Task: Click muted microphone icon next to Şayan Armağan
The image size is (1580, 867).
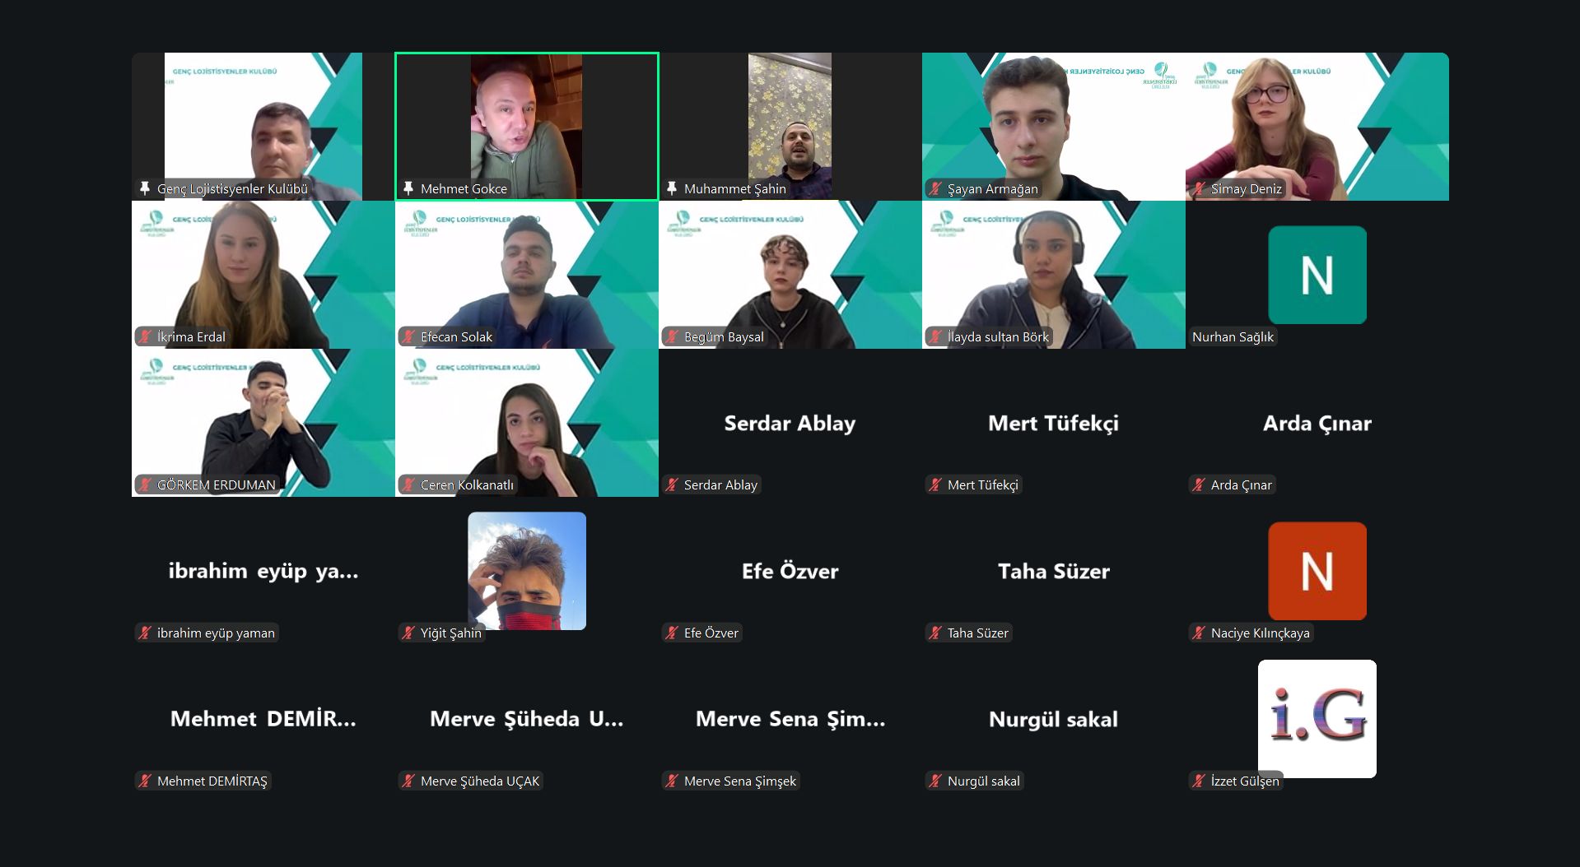Action: pyautogui.click(x=934, y=188)
